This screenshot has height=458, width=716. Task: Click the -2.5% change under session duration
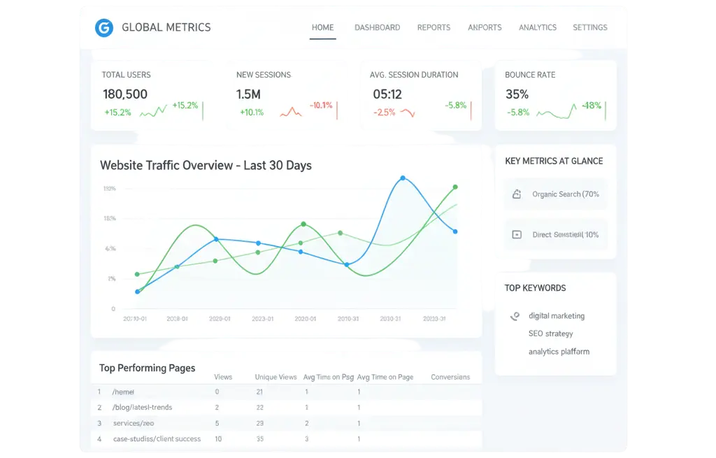[x=384, y=113]
